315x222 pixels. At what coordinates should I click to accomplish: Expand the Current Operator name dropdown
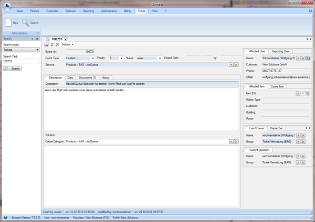(x=298, y=156)
